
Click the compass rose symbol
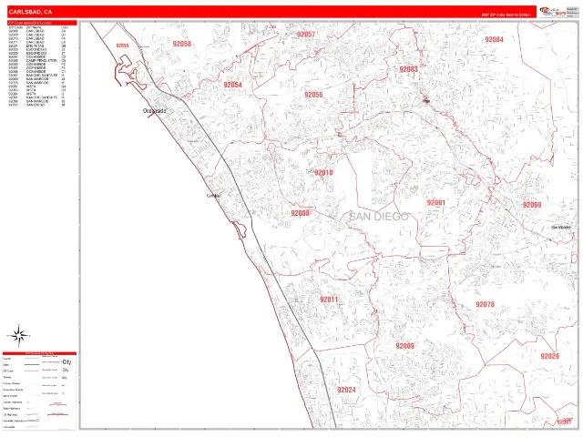18,336
